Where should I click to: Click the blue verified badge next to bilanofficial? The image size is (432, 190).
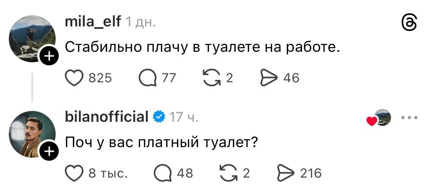pyautogui.click(x=159, y=116)
